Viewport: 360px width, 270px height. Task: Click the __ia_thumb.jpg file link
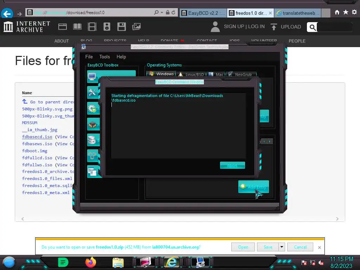(40, 130)
